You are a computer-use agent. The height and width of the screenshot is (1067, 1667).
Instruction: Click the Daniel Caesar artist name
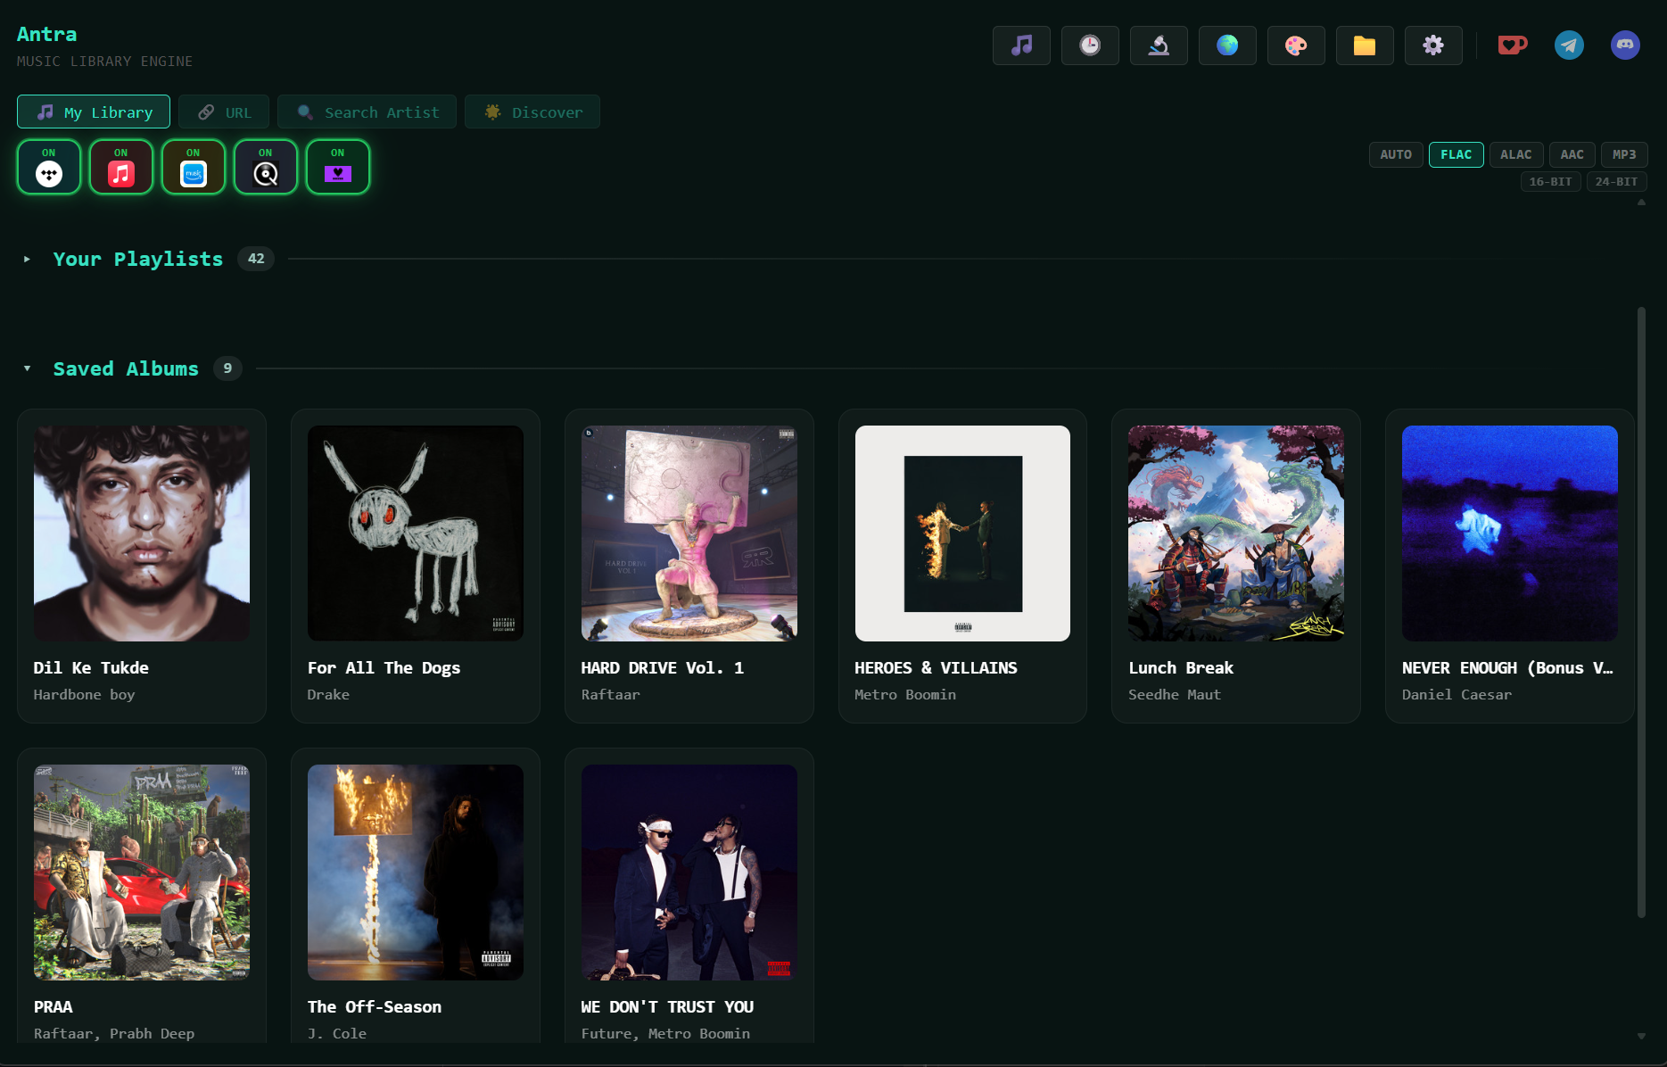[1457, 695]
